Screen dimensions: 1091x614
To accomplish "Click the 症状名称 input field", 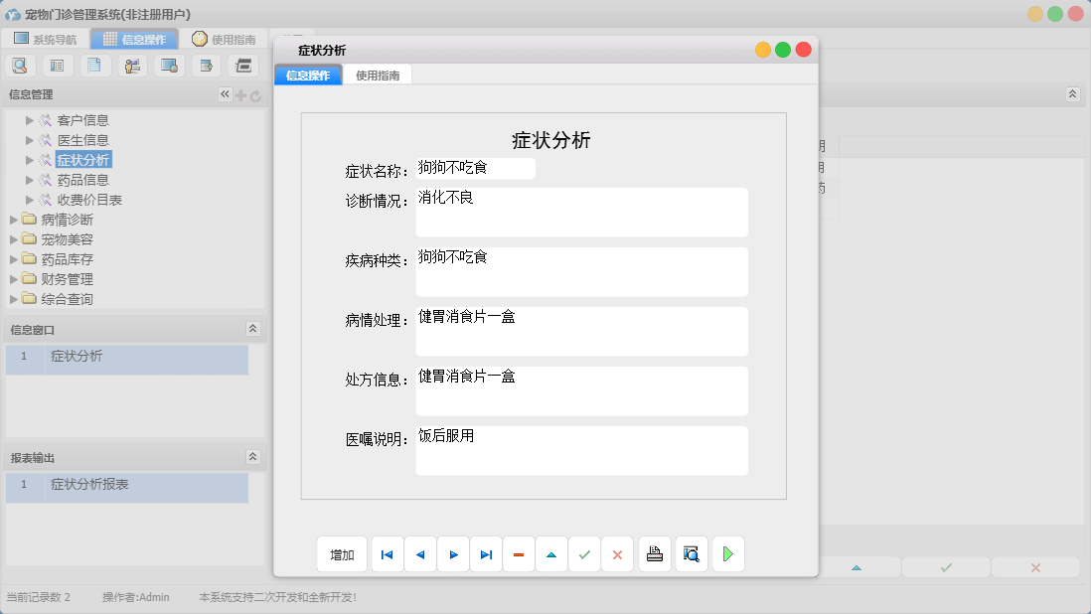I will pos(475,168).
